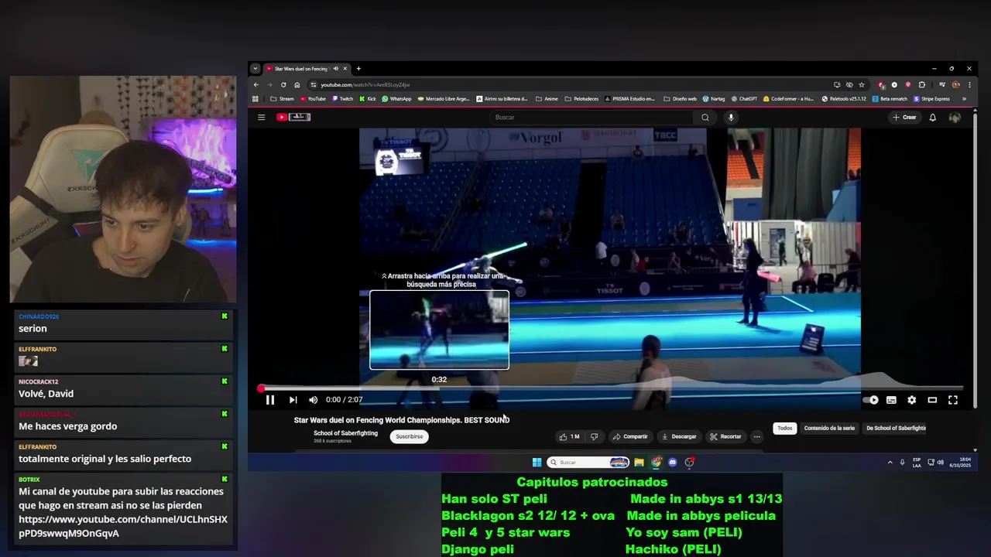Select Contenido de la serie chip
The image size is (991, 557).
829,428
